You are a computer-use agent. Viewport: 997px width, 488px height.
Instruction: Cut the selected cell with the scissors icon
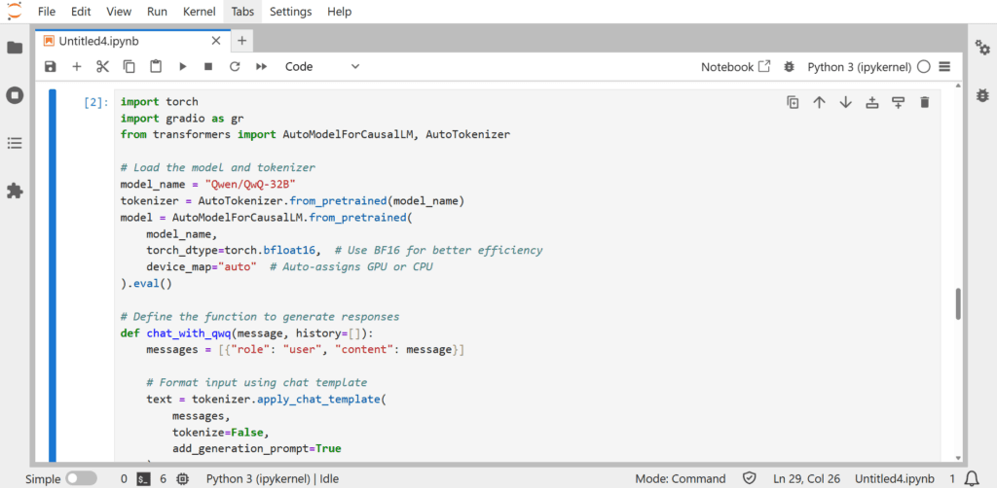coord(102,67)
